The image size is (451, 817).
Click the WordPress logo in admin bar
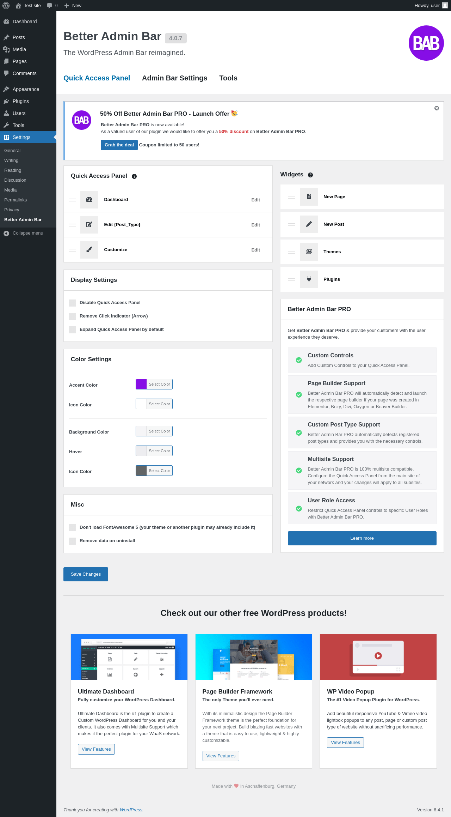point(6,6)
